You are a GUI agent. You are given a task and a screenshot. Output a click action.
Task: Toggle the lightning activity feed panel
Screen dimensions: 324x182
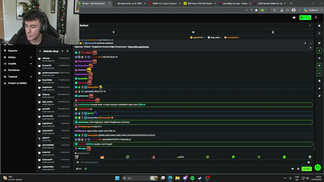point(319,51)
